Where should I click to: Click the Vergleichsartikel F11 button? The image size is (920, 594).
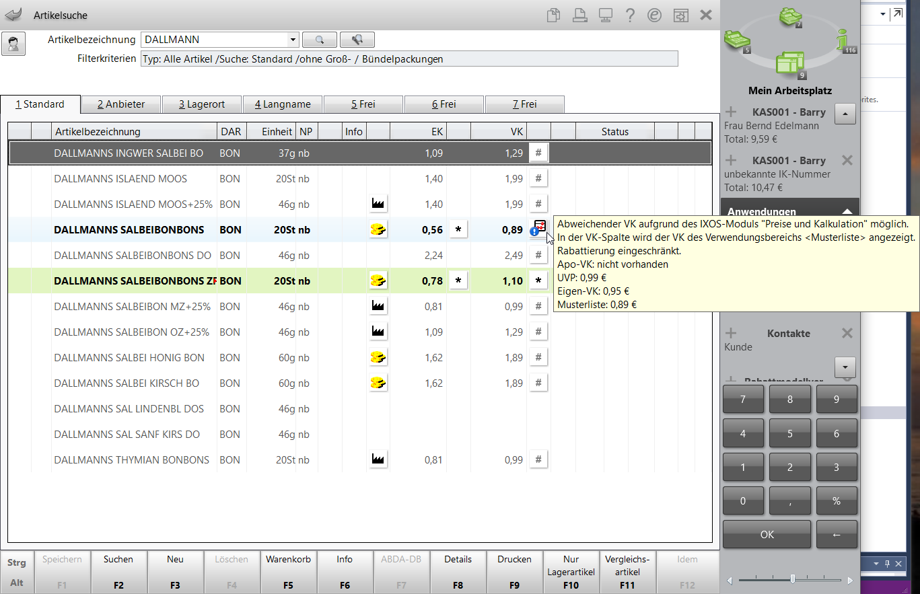(627, 572)
